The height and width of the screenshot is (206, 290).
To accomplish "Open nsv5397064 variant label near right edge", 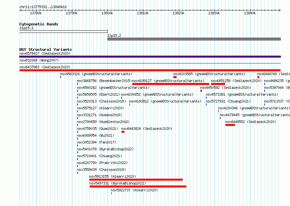I will click(277, 88).
